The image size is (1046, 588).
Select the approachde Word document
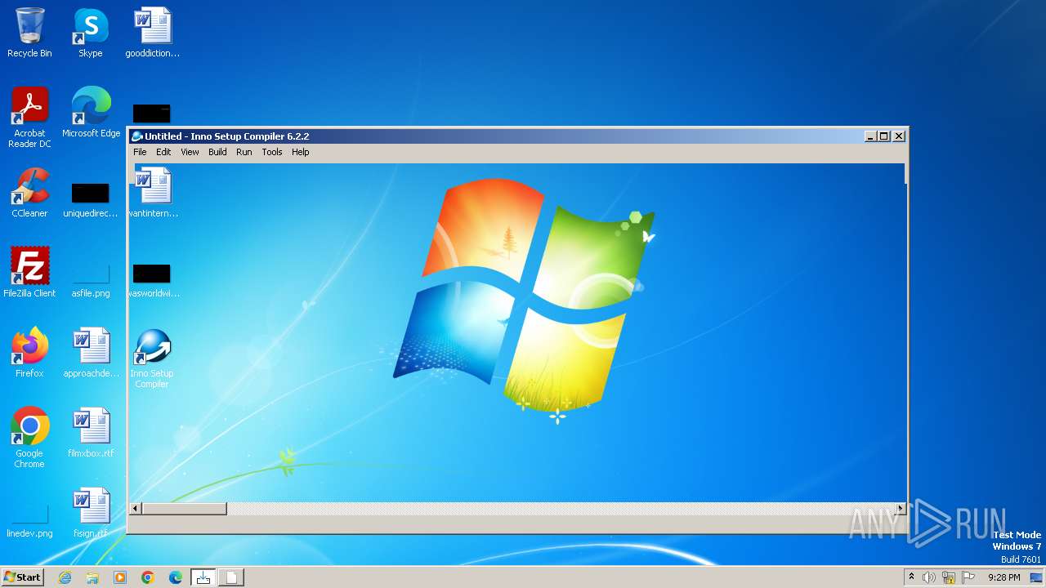click(x=91, y=353)
